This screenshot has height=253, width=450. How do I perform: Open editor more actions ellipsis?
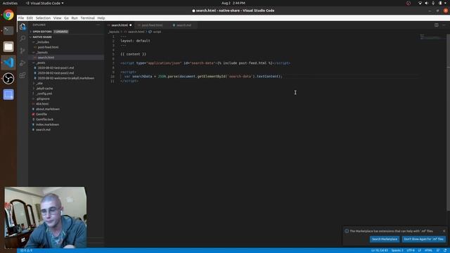point(444,25)
